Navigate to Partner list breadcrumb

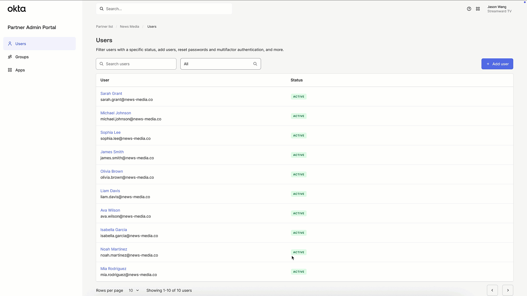104,26
